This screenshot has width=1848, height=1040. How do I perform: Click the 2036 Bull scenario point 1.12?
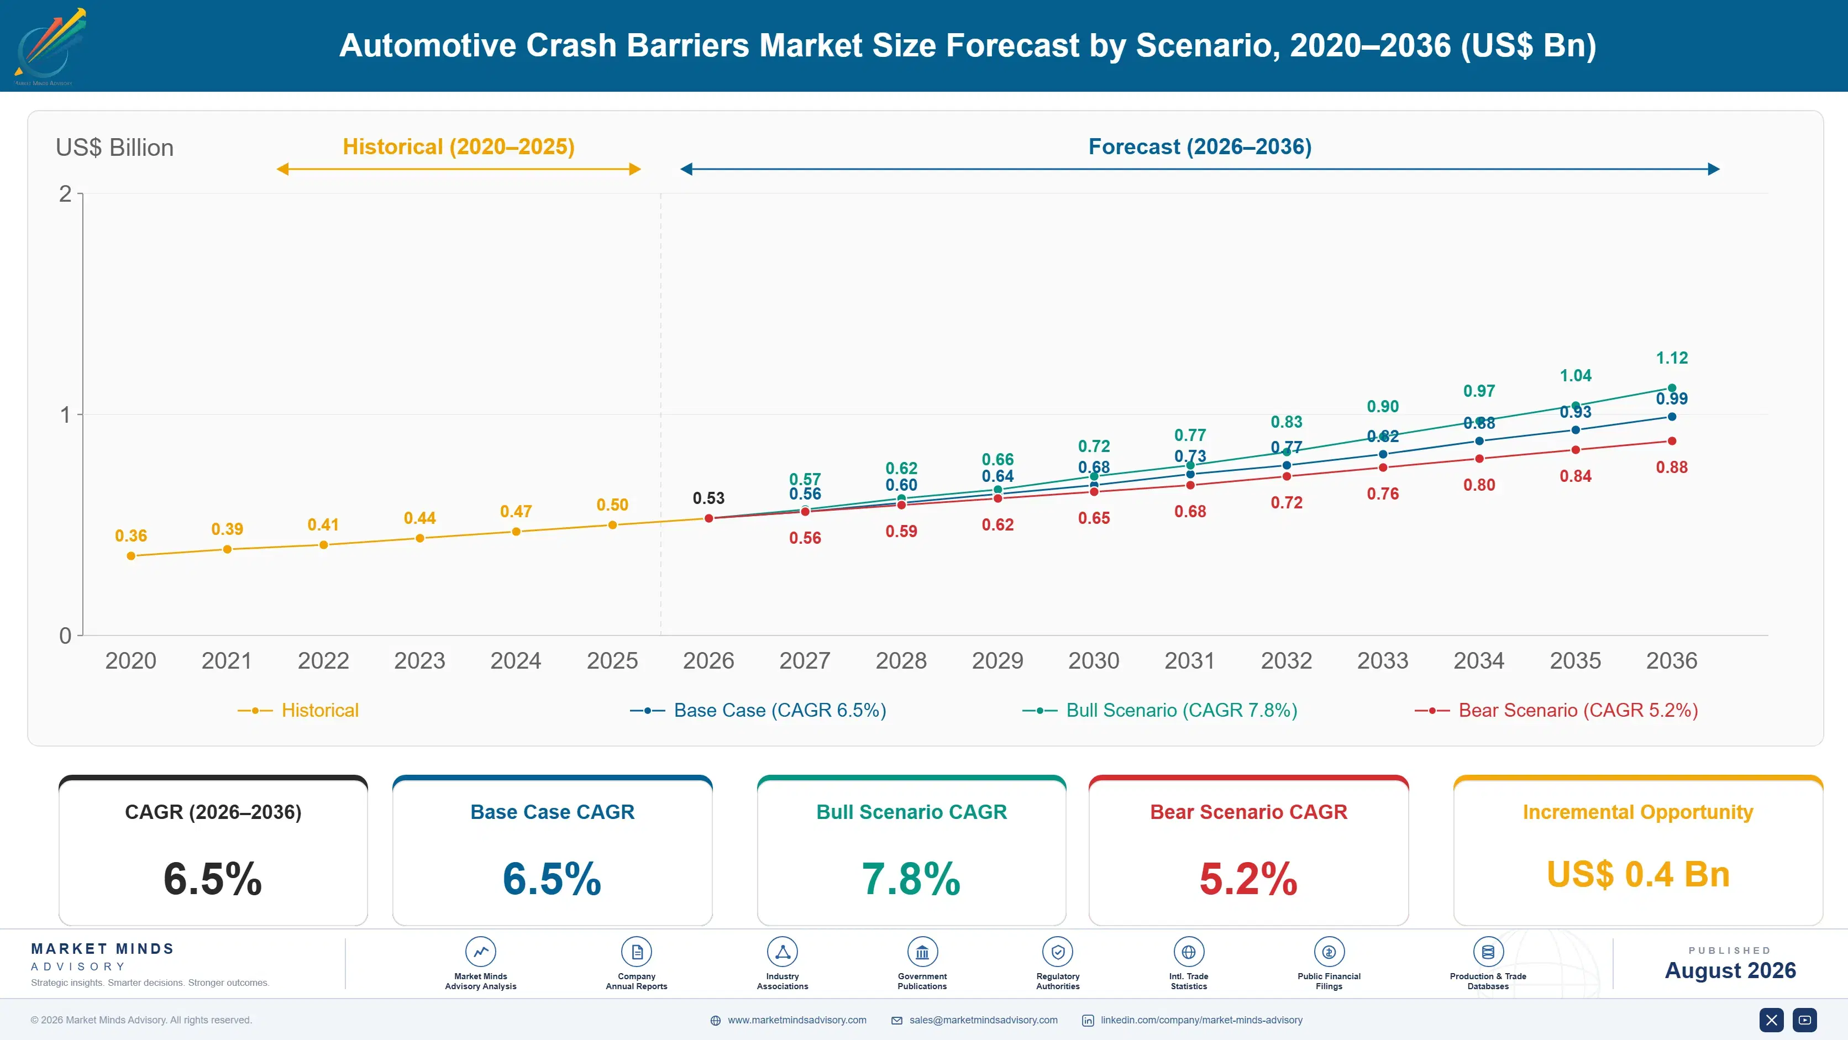(x=1672, y=388)
